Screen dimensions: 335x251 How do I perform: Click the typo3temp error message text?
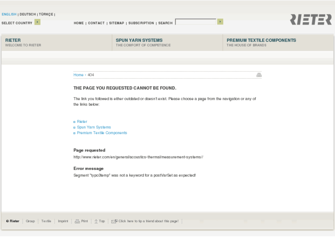point(135,175)
